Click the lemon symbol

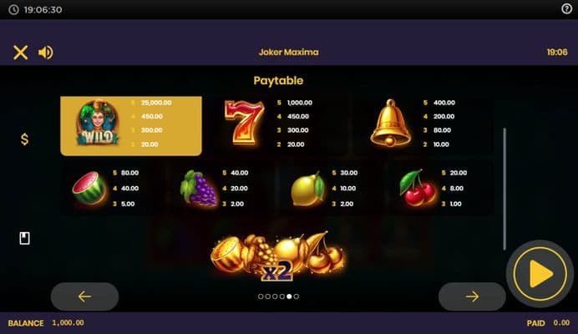point(308,189)
